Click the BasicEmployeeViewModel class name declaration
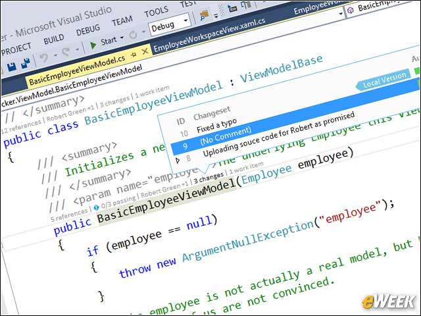421x316 pixels. 154,103
